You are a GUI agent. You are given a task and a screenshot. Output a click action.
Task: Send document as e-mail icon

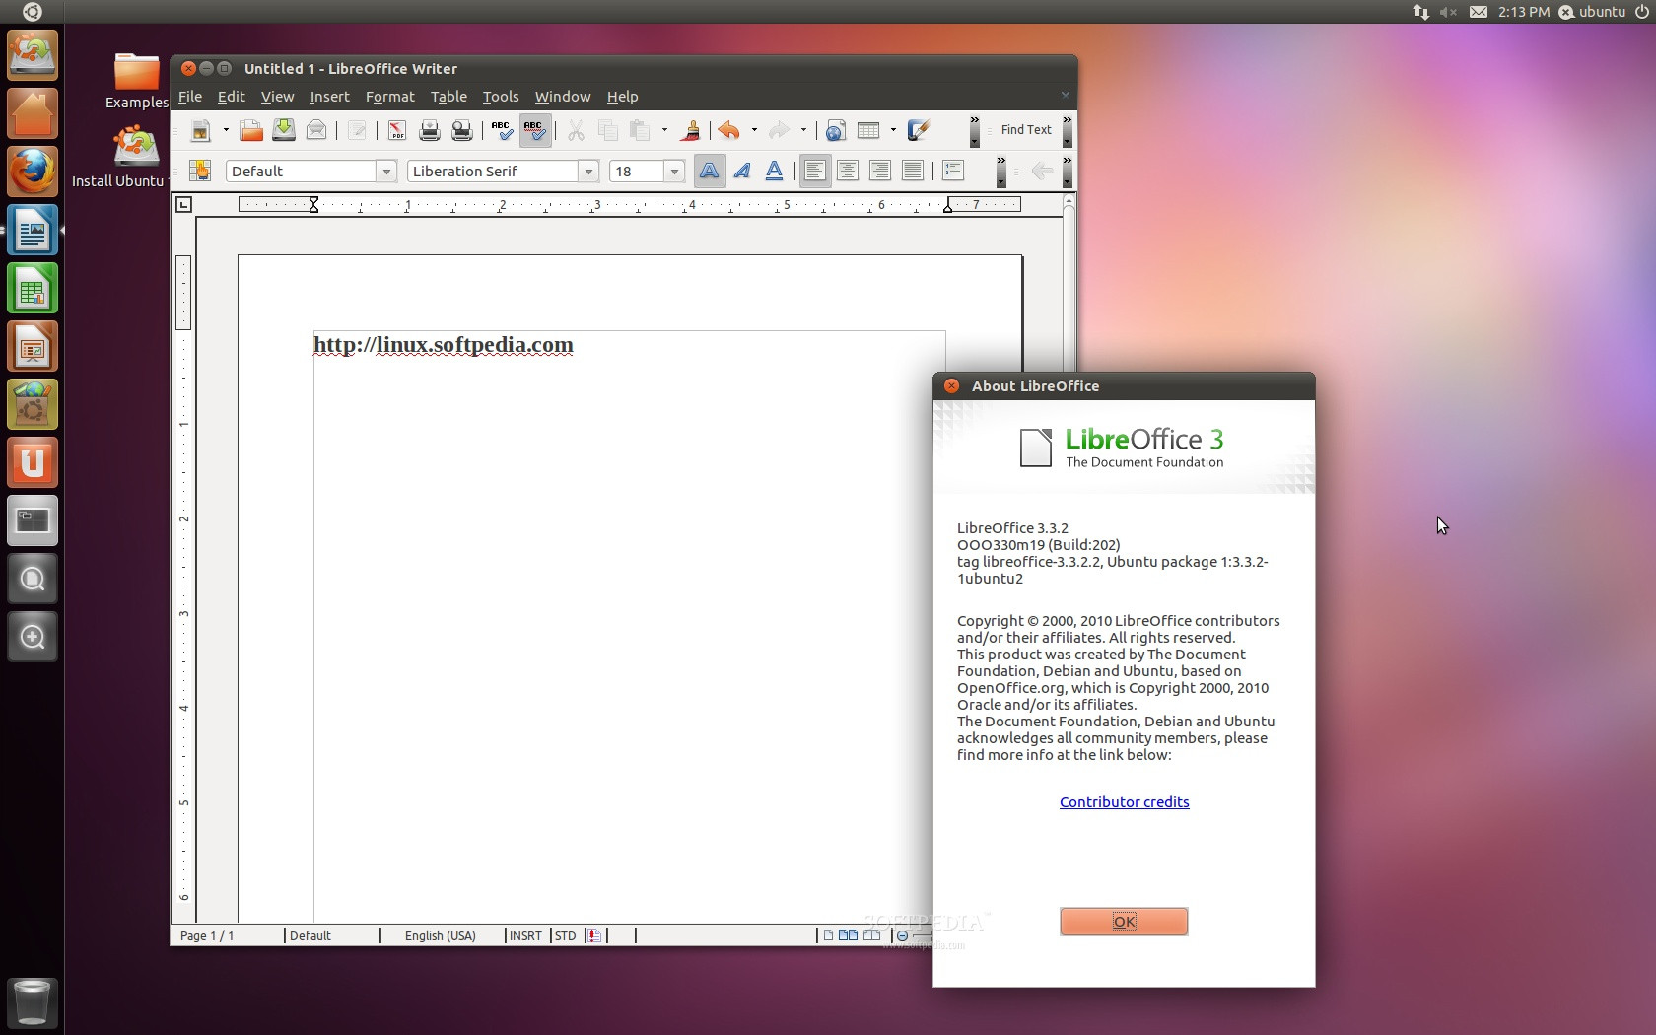[316, 130]
